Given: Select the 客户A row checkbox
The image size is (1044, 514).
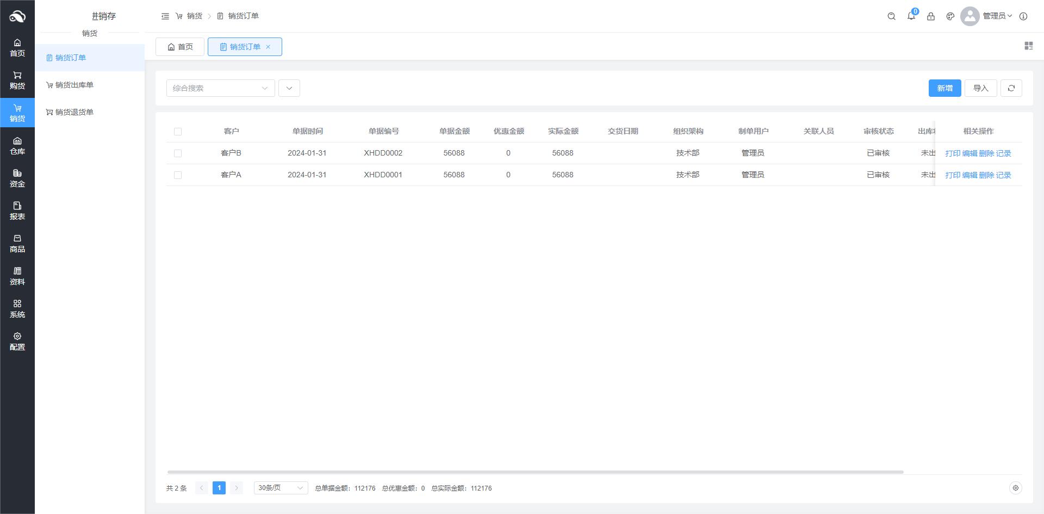Looking at the screenshot, I should point(178,175).
